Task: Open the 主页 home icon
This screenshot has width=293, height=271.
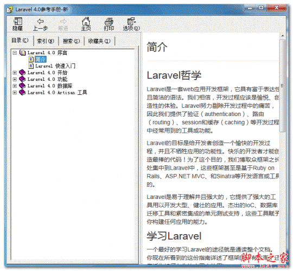Action: point(86,21)
